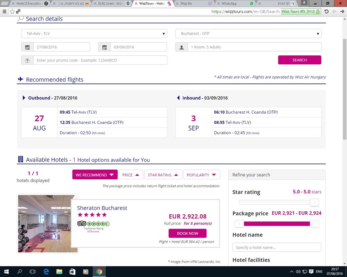Click the promo code gift icon
This screenshot has width=347, height=277.
pyautogui.click(x=27, y=60)
